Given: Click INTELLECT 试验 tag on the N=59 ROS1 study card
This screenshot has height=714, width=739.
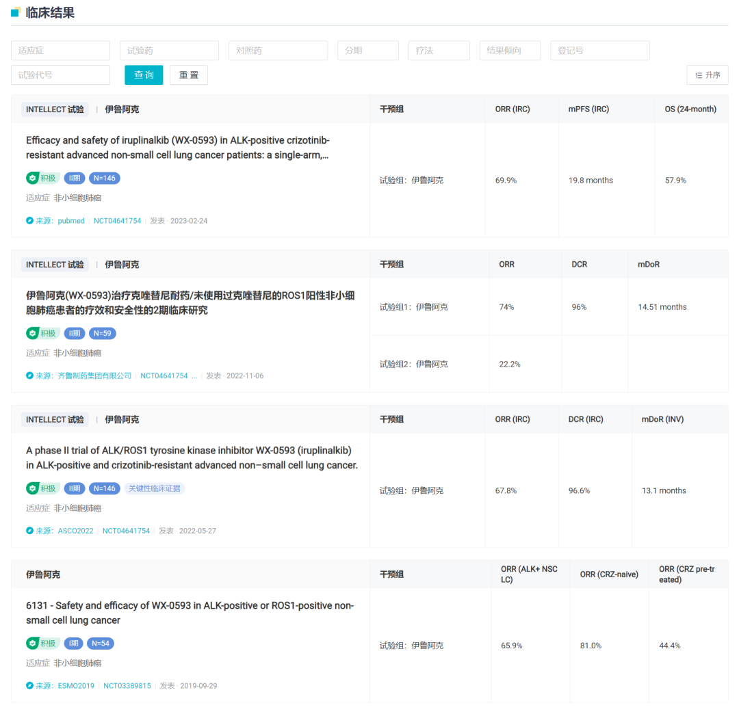Looking at the screenshot, I should coord(55,265).
